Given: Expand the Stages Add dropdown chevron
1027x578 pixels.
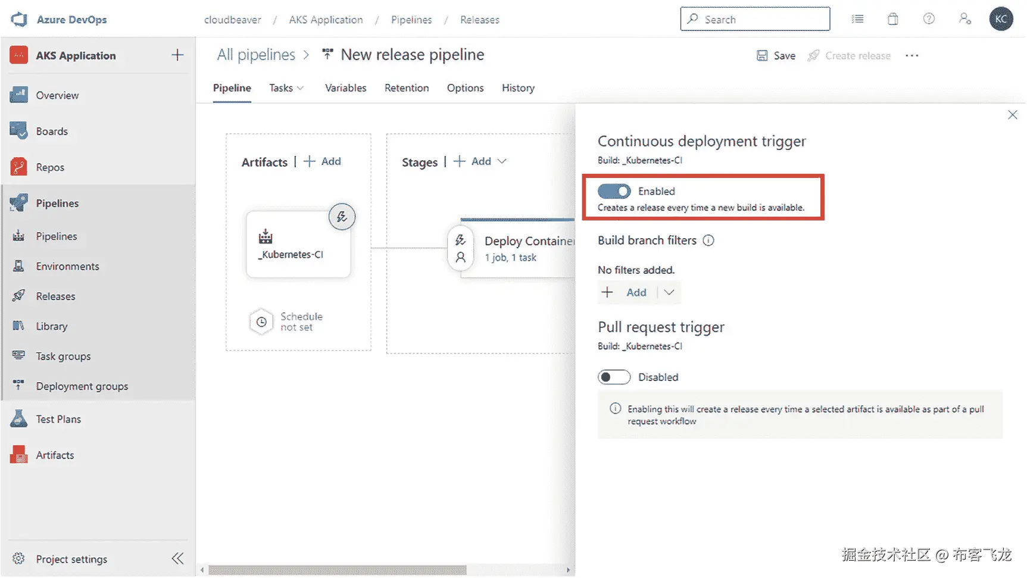Looking at the screenshot, I should [502, 161].
